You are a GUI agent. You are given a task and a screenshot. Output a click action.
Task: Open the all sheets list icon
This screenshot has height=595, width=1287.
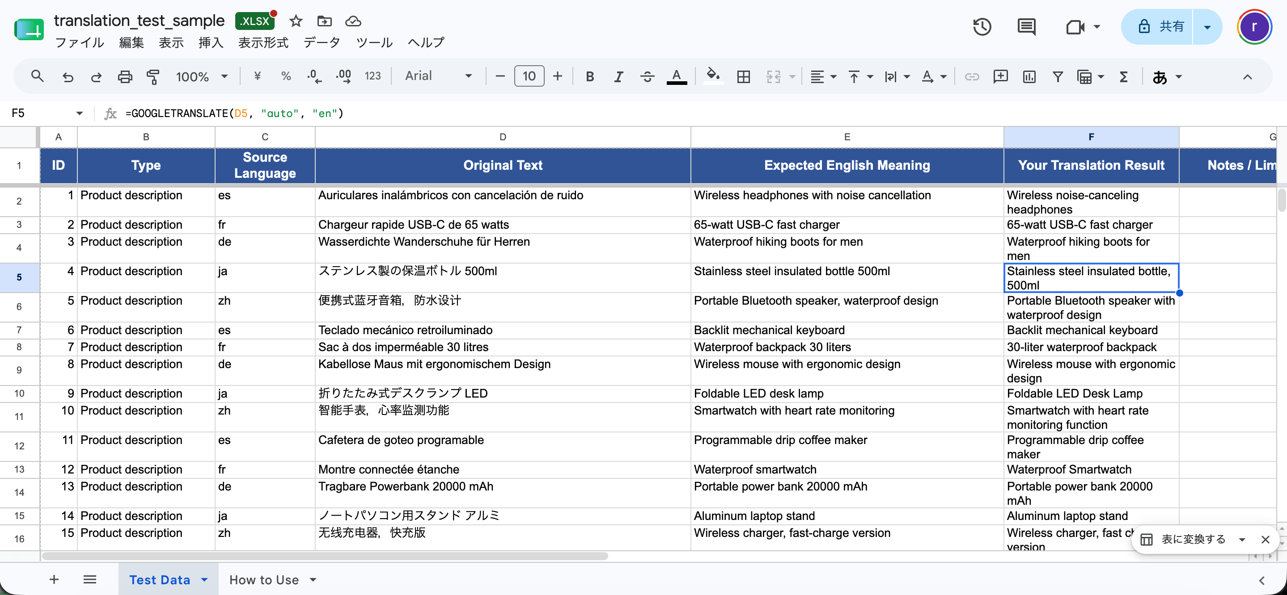(x=89, y=579)
